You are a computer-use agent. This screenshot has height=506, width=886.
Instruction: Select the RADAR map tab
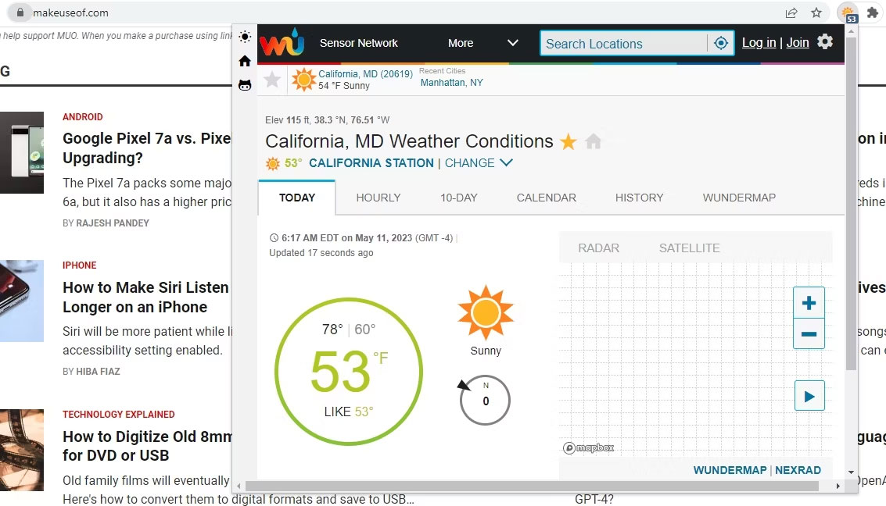[598, 248]
